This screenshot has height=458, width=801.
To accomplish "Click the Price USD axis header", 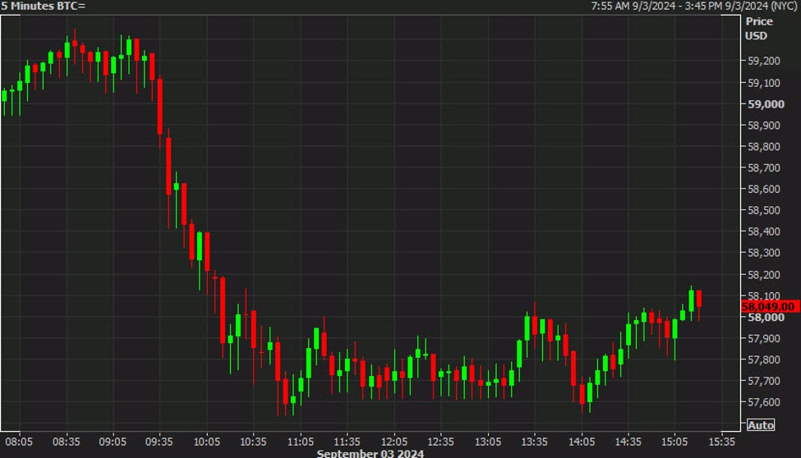I will (x=758, y=28).
